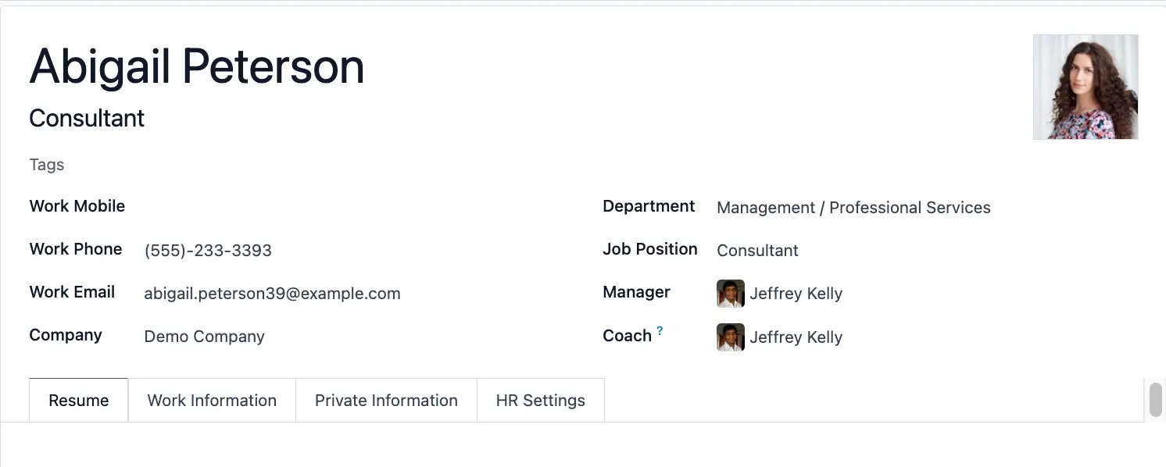Go to the HR Settings tab
Screen dimensions: 1166x467
541,401
